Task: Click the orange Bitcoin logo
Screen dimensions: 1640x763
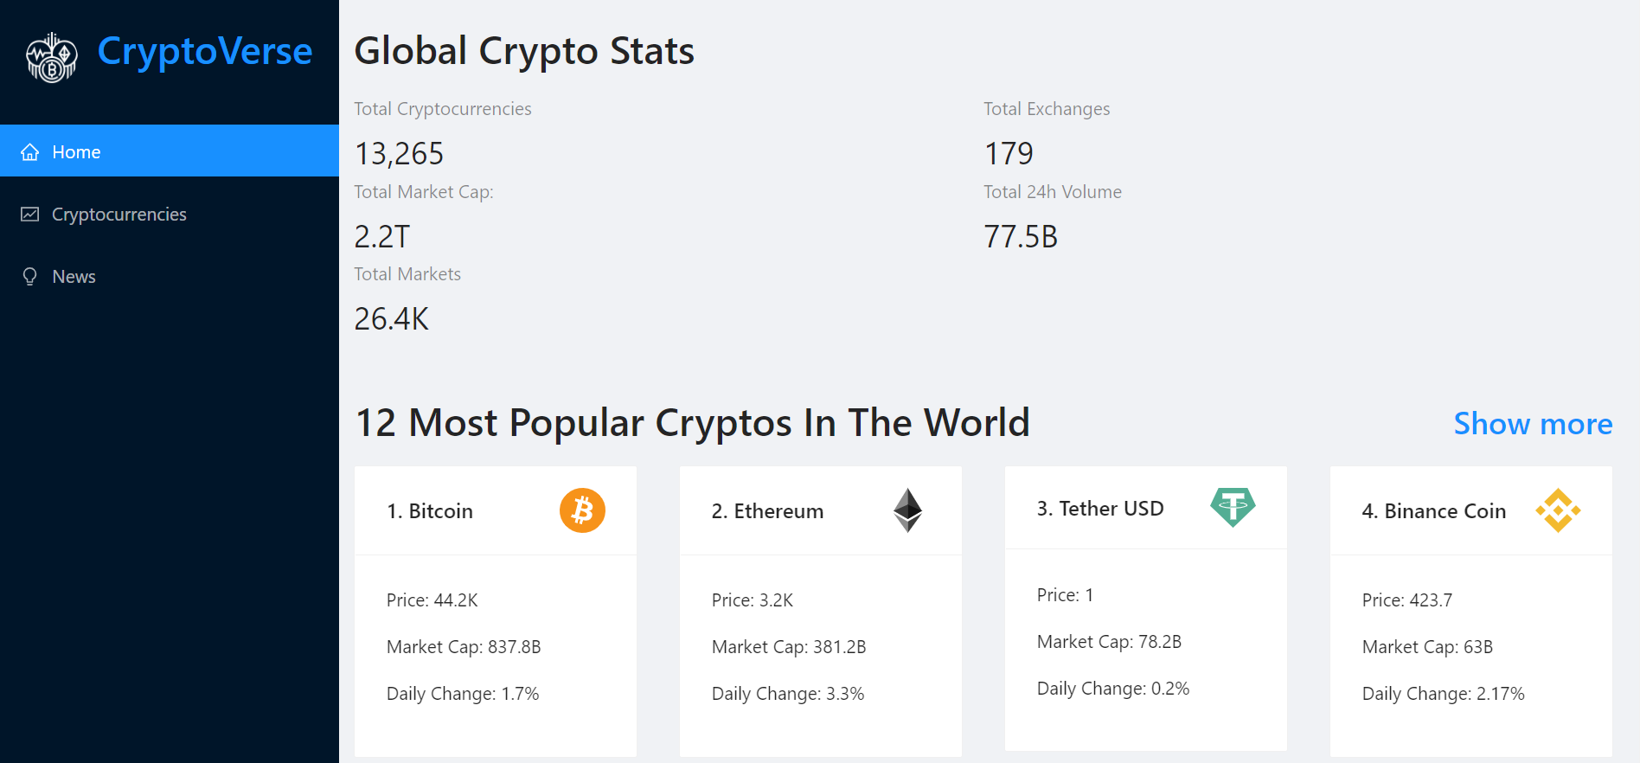Action: (582, 510)
